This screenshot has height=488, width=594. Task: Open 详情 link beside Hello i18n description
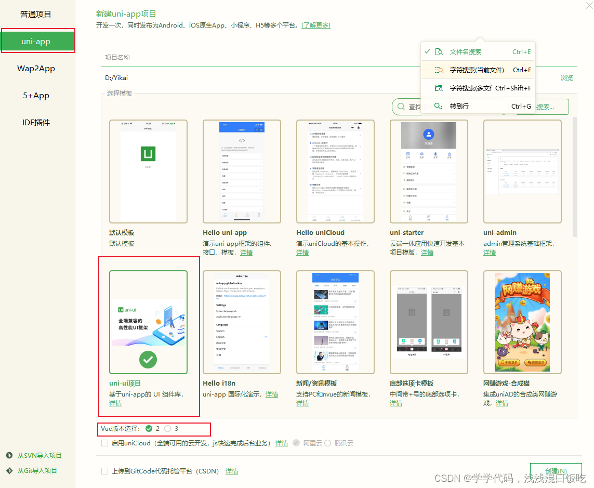point(272,394)
